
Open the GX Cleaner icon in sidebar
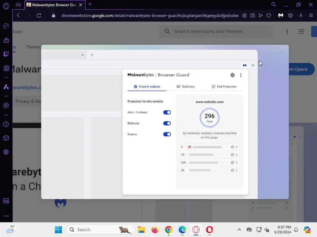click(x=6, y=40)
